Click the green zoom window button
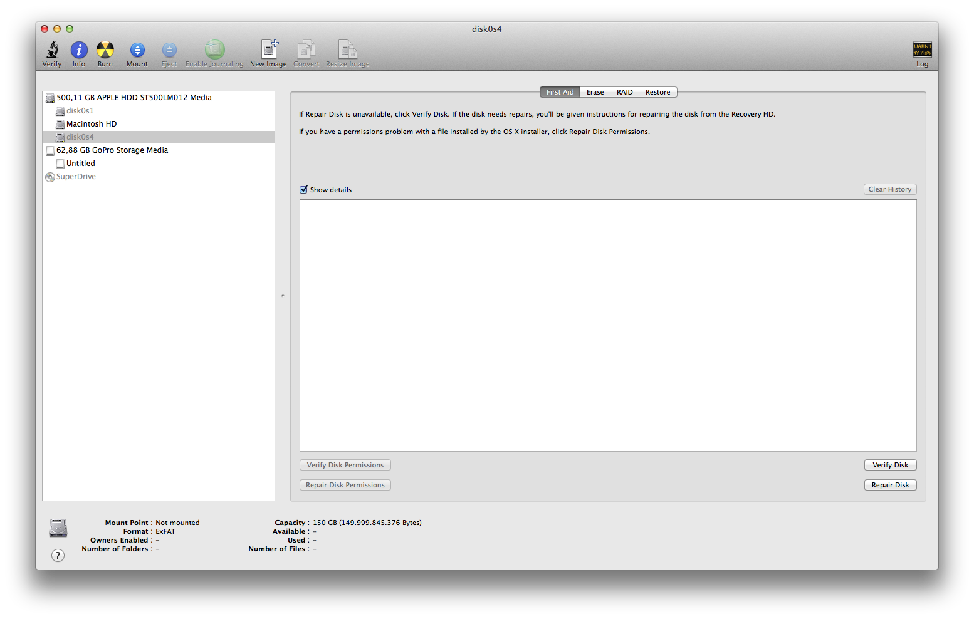 pyautogui.click(x=70, y=29)
